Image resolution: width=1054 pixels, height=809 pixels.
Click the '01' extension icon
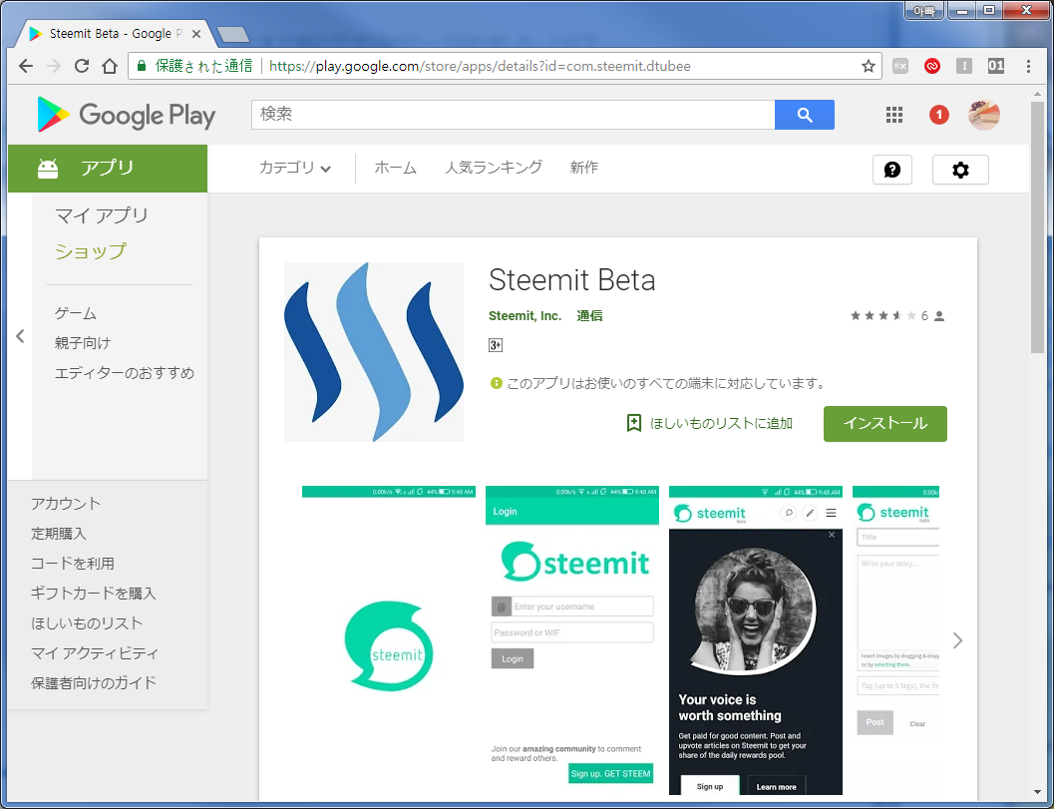[x=995, y=66]
